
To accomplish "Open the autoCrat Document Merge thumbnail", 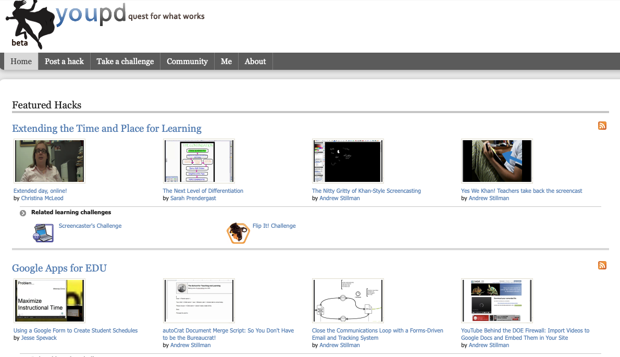I will click(199, 301).
